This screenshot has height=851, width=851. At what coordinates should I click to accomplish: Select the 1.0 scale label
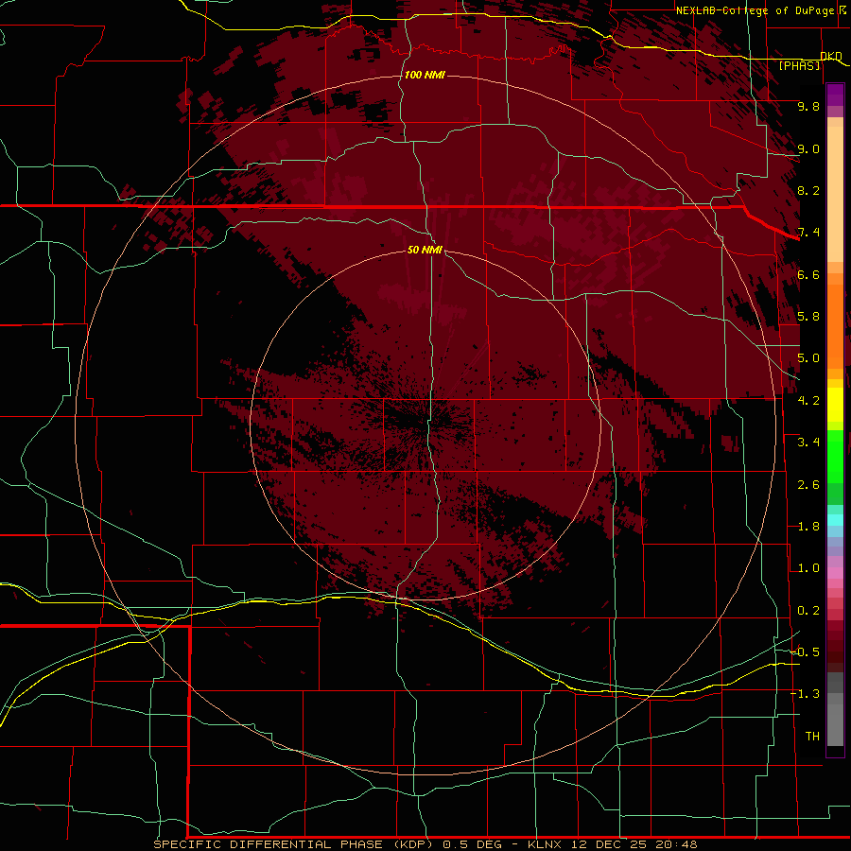pyautogui.click(x=808, y=568)
